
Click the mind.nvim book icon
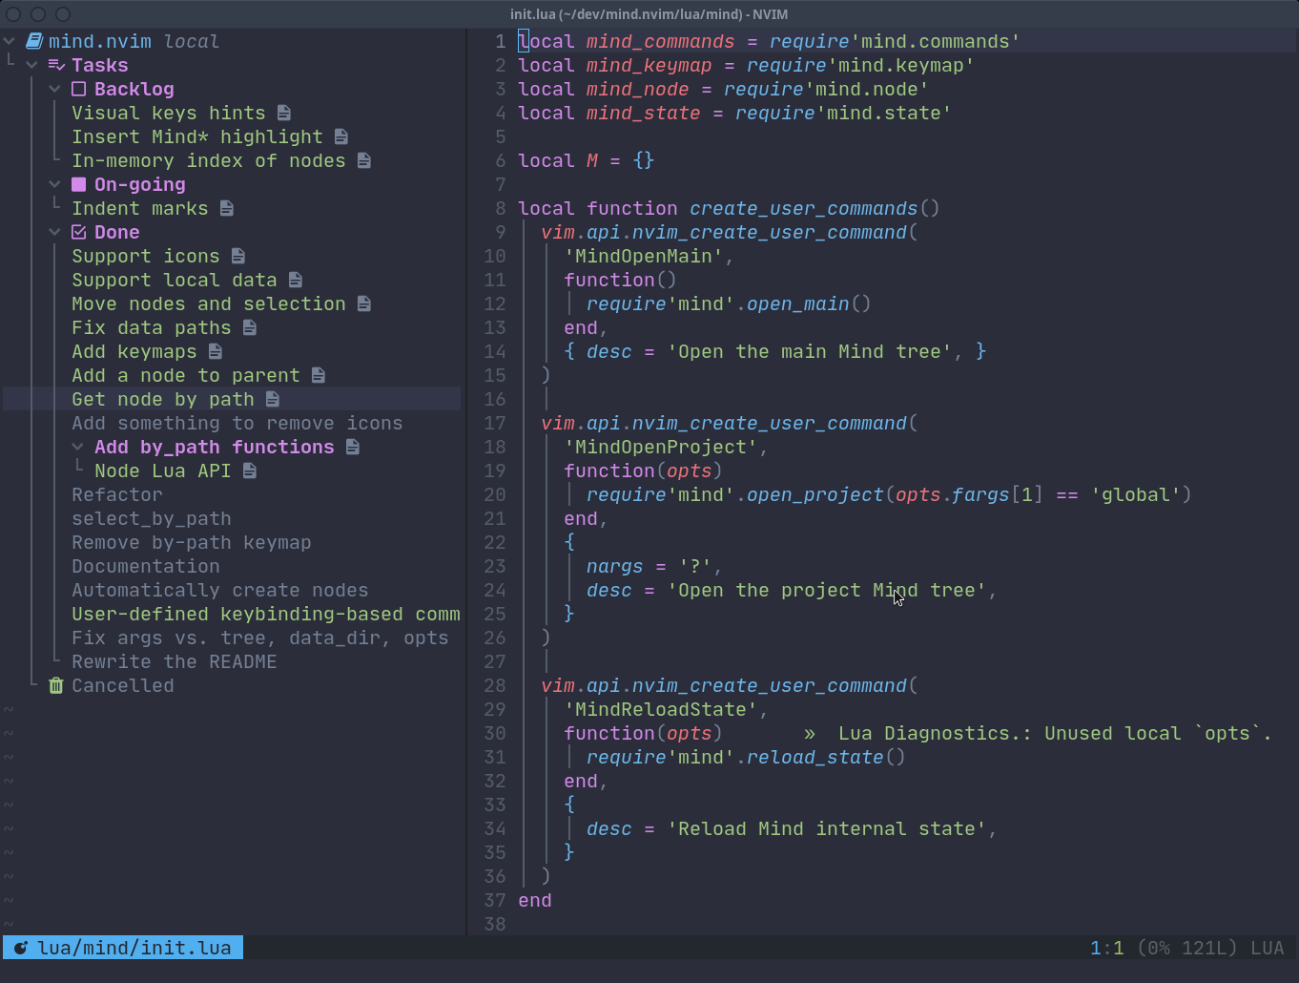coord(34,41)
